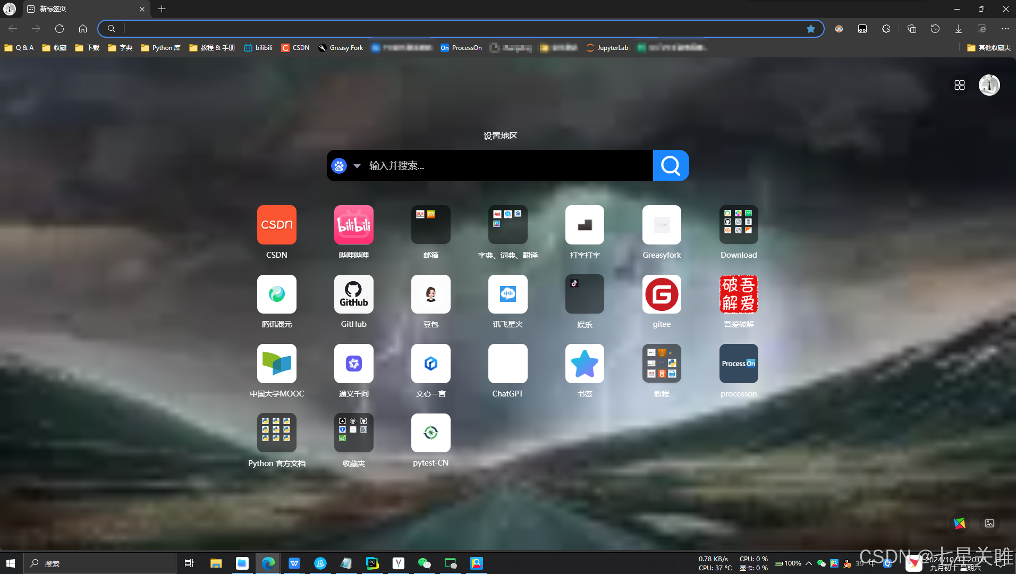Open the bilibili (哔哩哔哩) tile

[x=353, y=225]
